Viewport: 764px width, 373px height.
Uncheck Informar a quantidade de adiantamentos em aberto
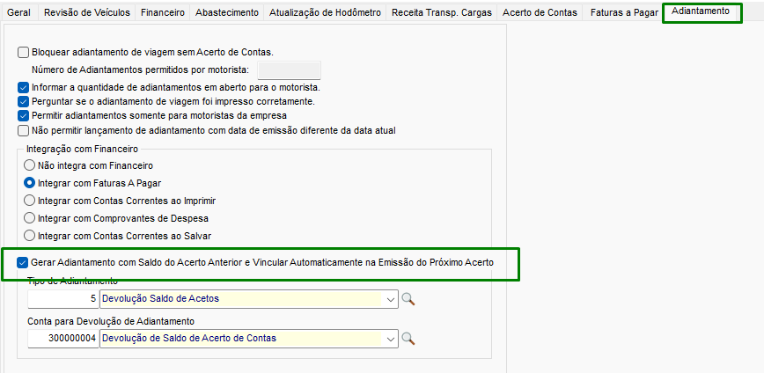point(23,88)
